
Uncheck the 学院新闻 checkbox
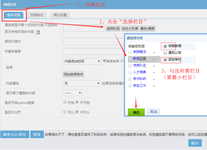pos(165,46)
